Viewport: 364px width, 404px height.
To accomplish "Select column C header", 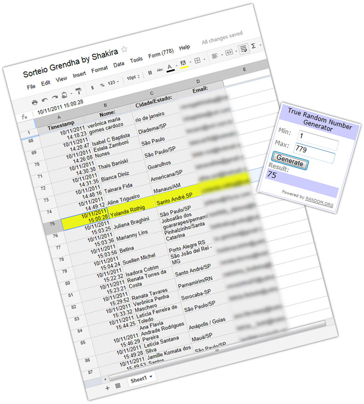I will (152, 93).
